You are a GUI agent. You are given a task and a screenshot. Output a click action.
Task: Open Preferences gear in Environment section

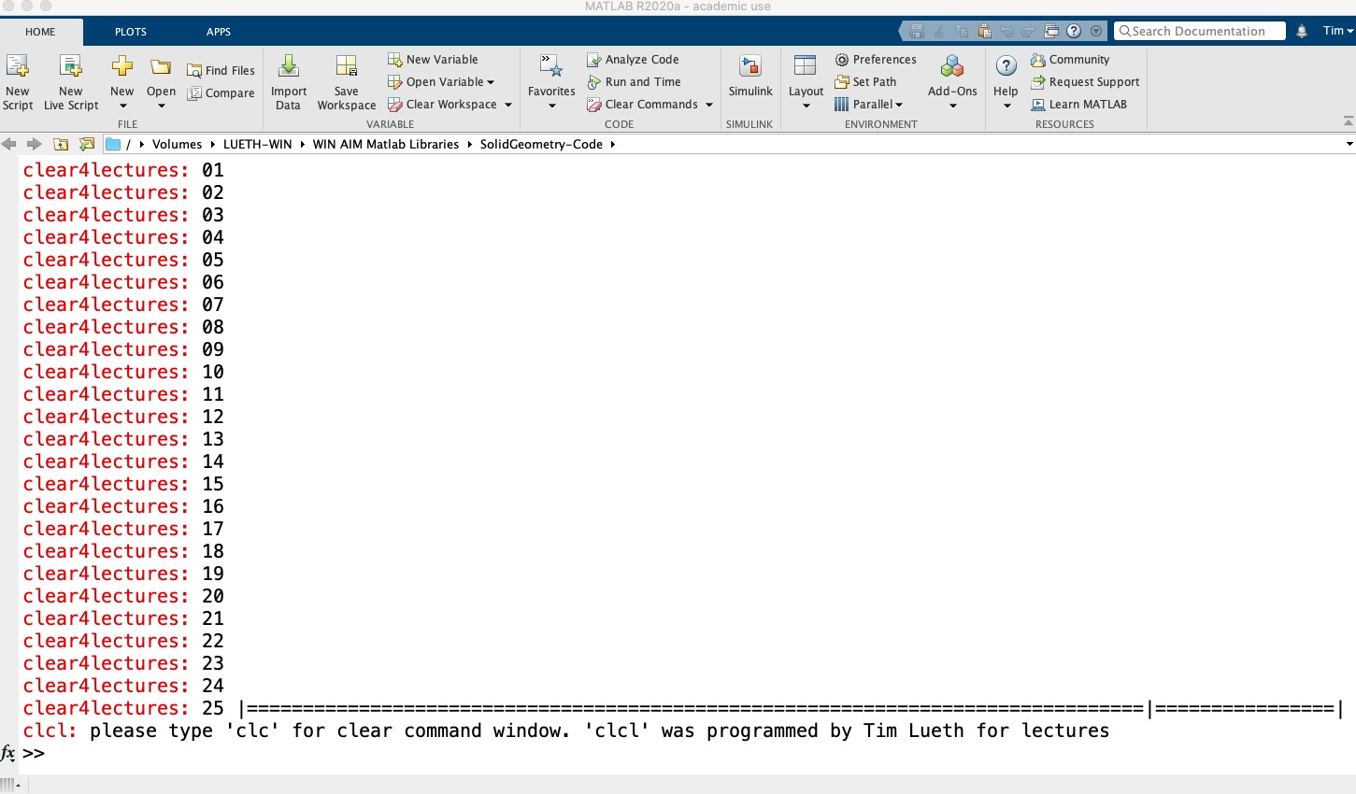842,60
